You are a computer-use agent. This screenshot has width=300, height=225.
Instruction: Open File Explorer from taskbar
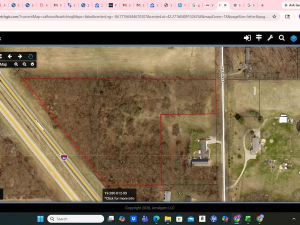[x=168, y=218]
